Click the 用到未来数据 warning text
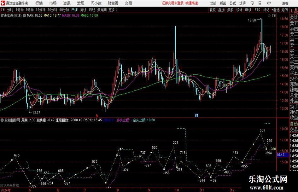 pyautogui.click(x=9, y=185)
